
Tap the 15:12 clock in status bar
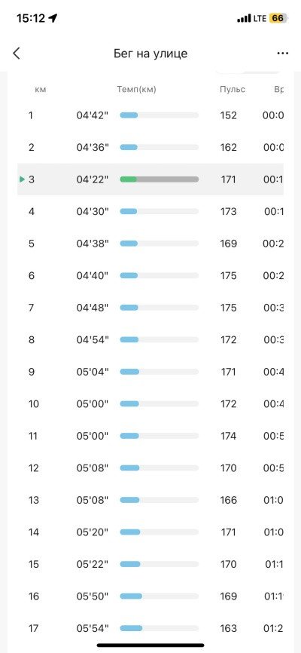click(31, 18)
